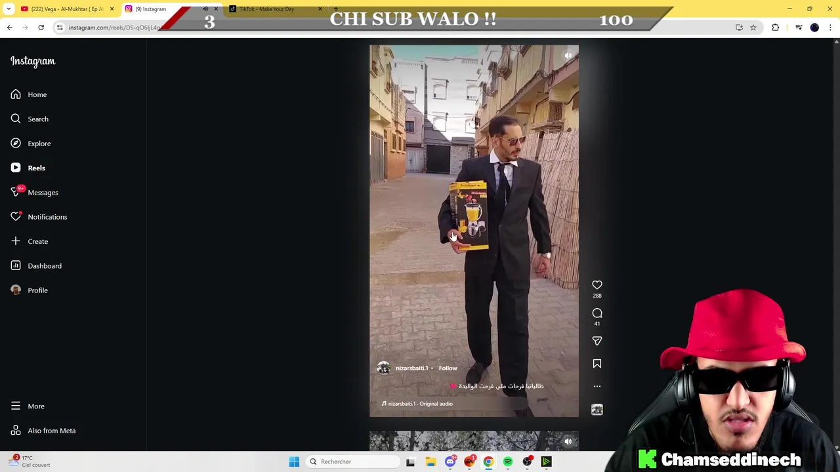
Task: Pause the playing reel video
Action: tap(474, 231)
